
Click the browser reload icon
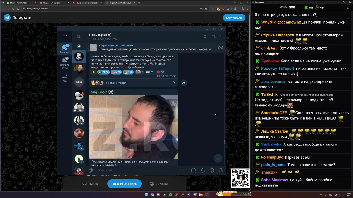pos(13,9)
